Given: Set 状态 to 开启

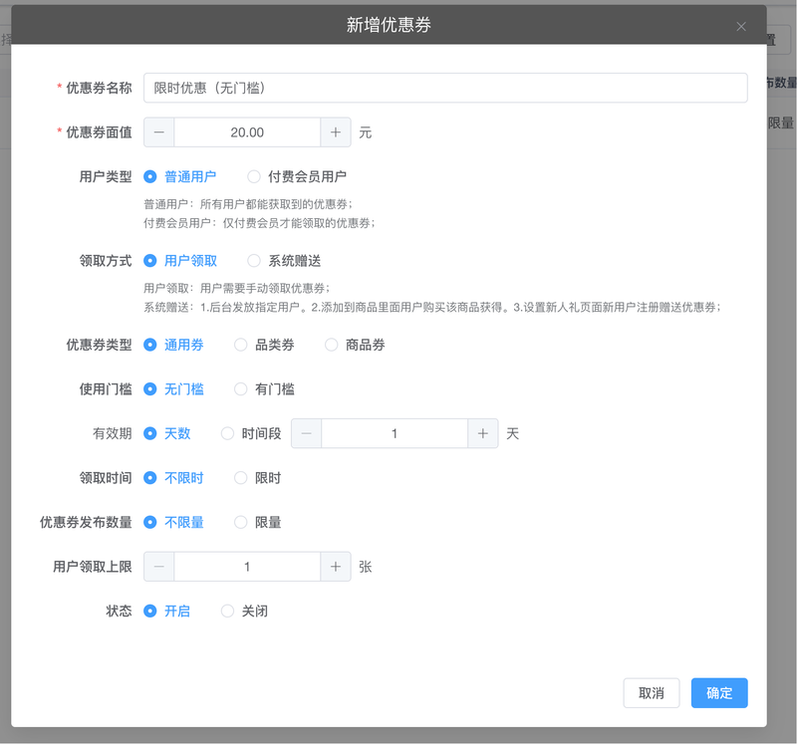Looking at the screenshot, I should pyautogui.click(x=166, y=611).
